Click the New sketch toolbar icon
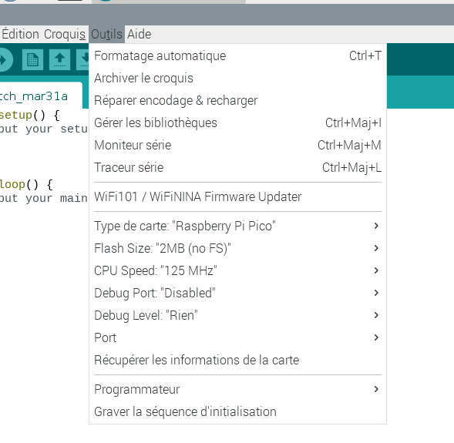Image resolution: width=454 pixels, height=443 pixels. click(x=32, y=59)
